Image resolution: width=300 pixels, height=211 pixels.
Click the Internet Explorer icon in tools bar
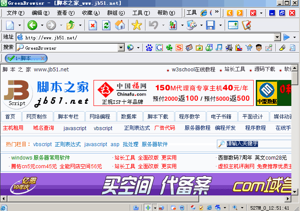(x=203, y=13)
